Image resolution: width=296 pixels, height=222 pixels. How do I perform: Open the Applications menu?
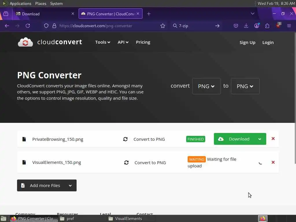17,3
